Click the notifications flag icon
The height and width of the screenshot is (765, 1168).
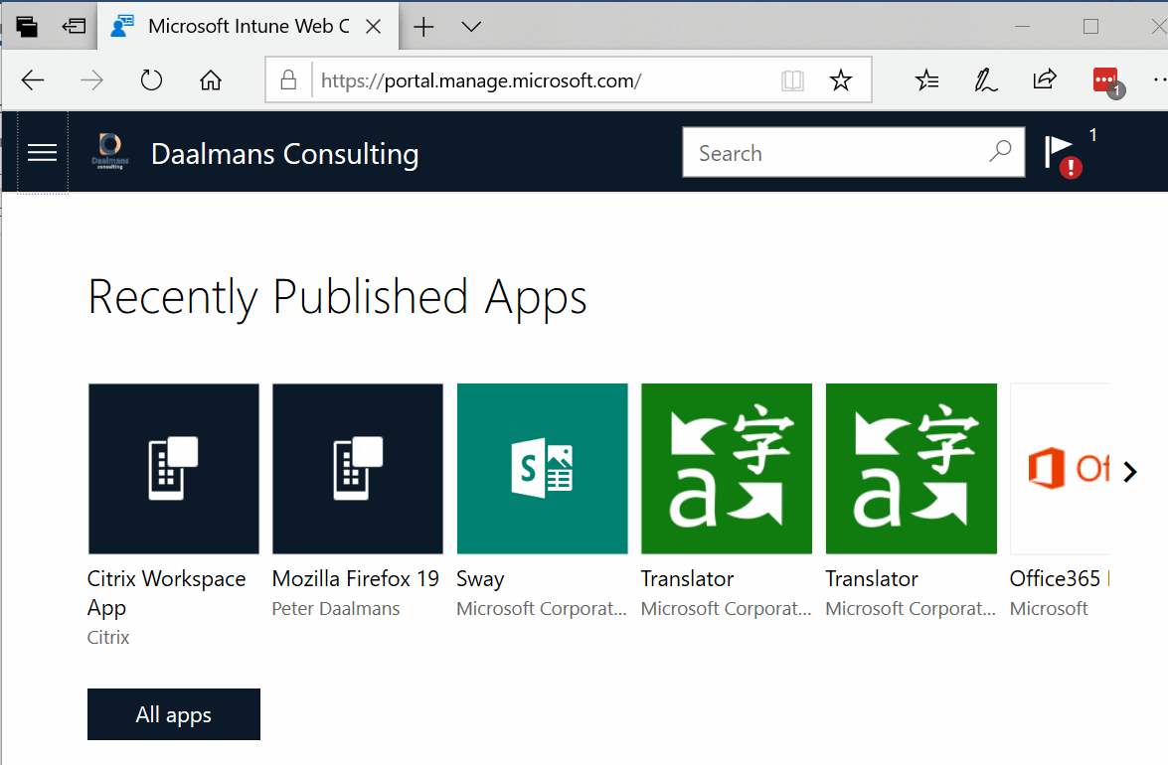coord(1059,152)
